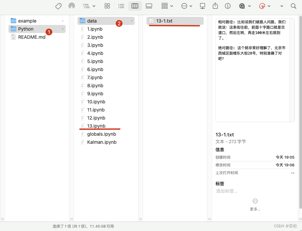Screen dimensions: 302x231
Task: Select file Kalman.ipynb
Action: pos(106,142)
